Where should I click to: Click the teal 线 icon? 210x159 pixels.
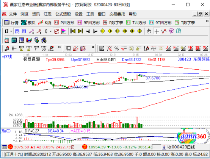[x=179, y=31]
